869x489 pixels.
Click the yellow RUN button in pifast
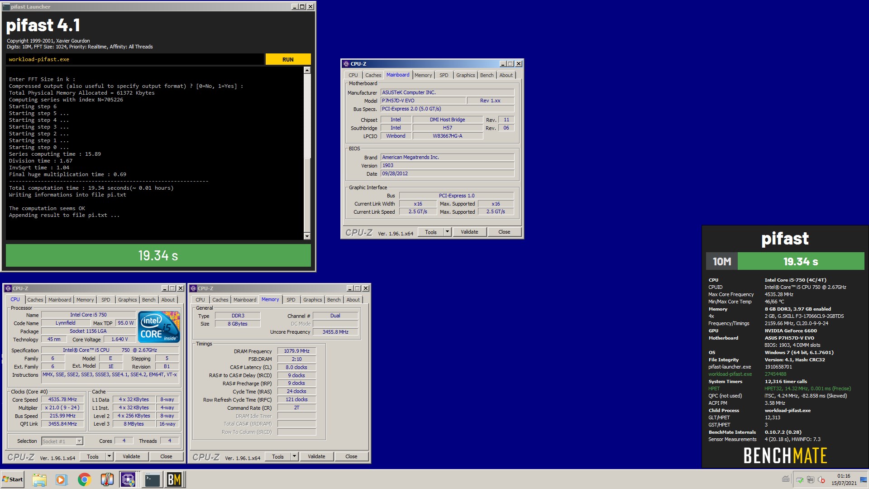coord(288,59)
